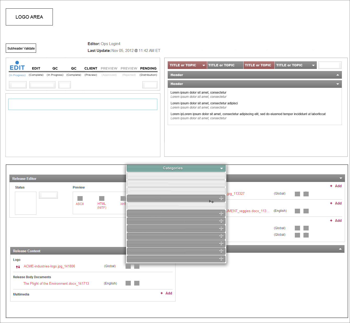Expand the second Header section arrow

(337, 84)
